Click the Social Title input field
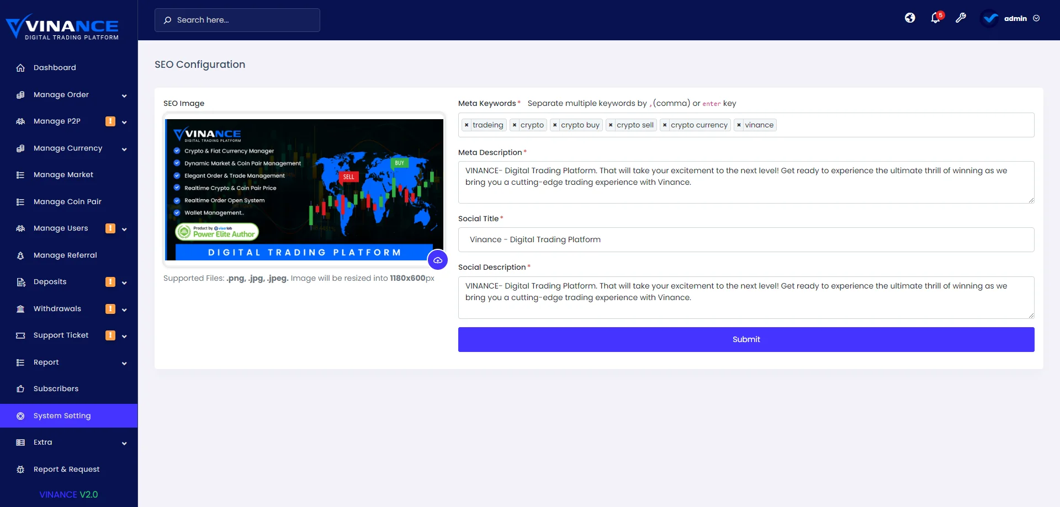Viewport: 1060px width, 507px height. tap(746, 240)
